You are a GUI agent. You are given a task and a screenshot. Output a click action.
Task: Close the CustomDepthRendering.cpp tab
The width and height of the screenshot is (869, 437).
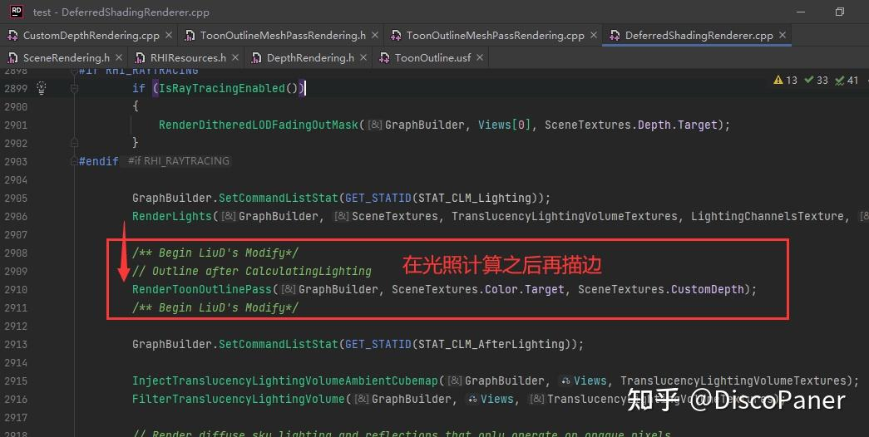point(169,35)
